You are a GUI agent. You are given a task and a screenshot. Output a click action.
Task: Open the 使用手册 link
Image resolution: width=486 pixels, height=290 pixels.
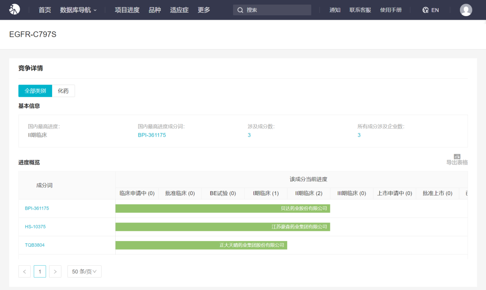pyautogui.click(x=391, y=10)
